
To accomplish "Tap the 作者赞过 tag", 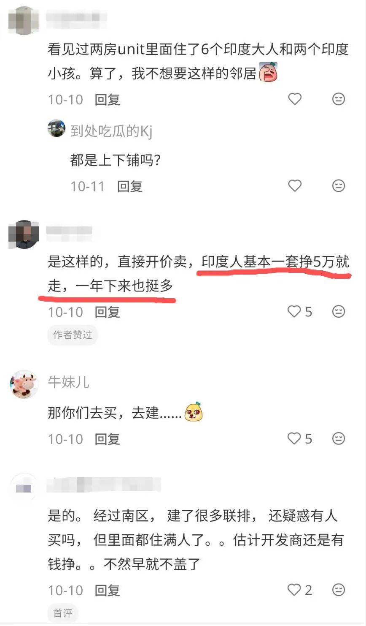I will click(73, 335).
